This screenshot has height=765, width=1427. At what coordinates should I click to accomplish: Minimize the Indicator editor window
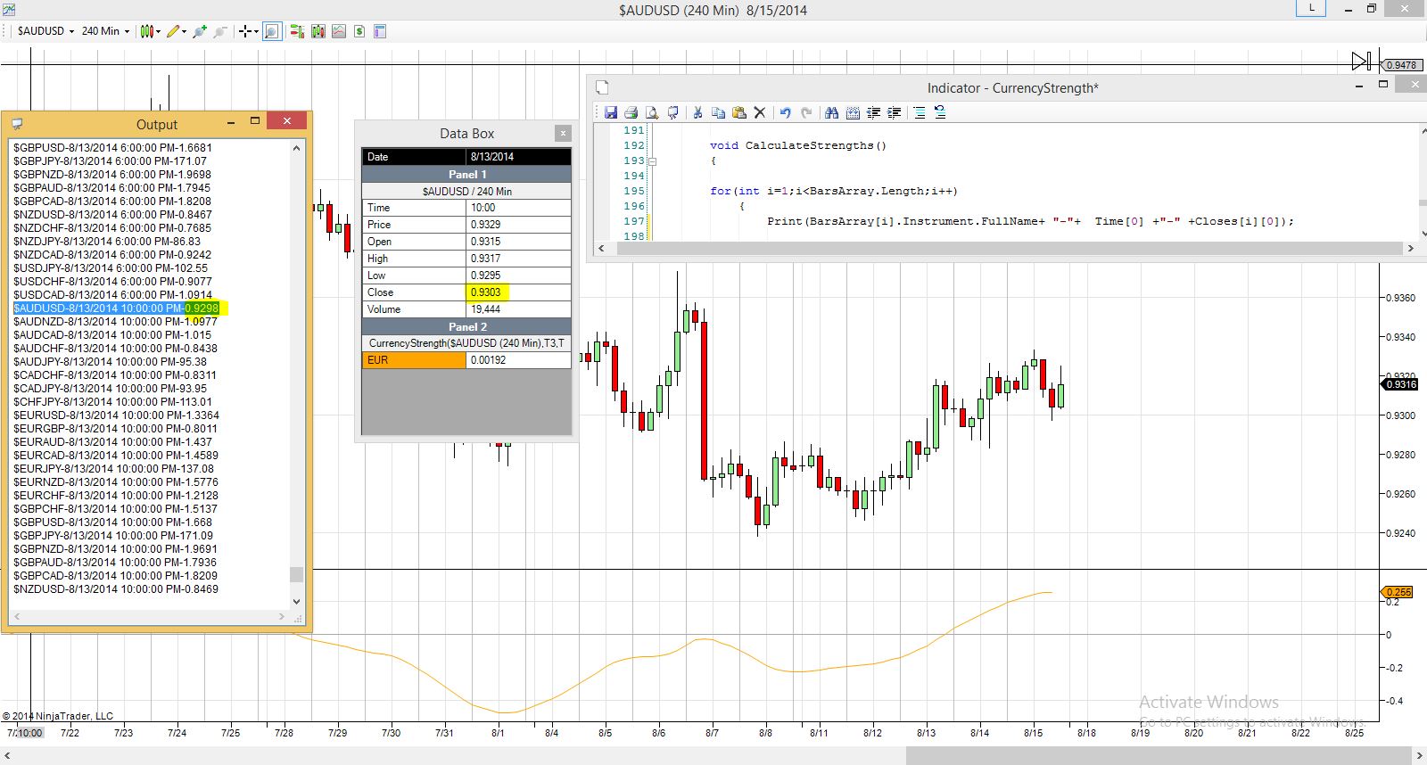(x=1359, y=86)
